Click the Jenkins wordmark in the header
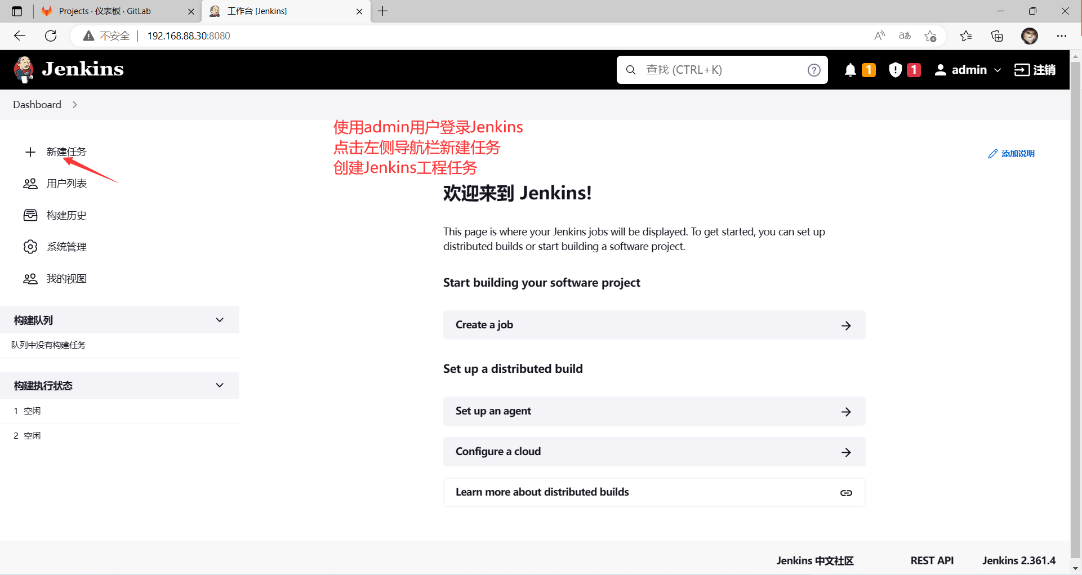1082x575 pixels. tap(83, 69)
